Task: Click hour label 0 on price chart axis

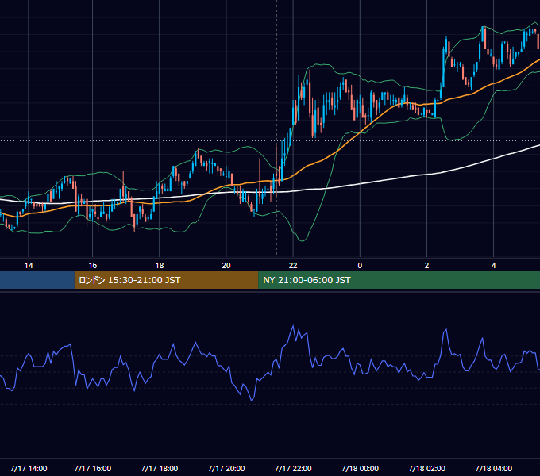Action: click(x=360, y=266)
